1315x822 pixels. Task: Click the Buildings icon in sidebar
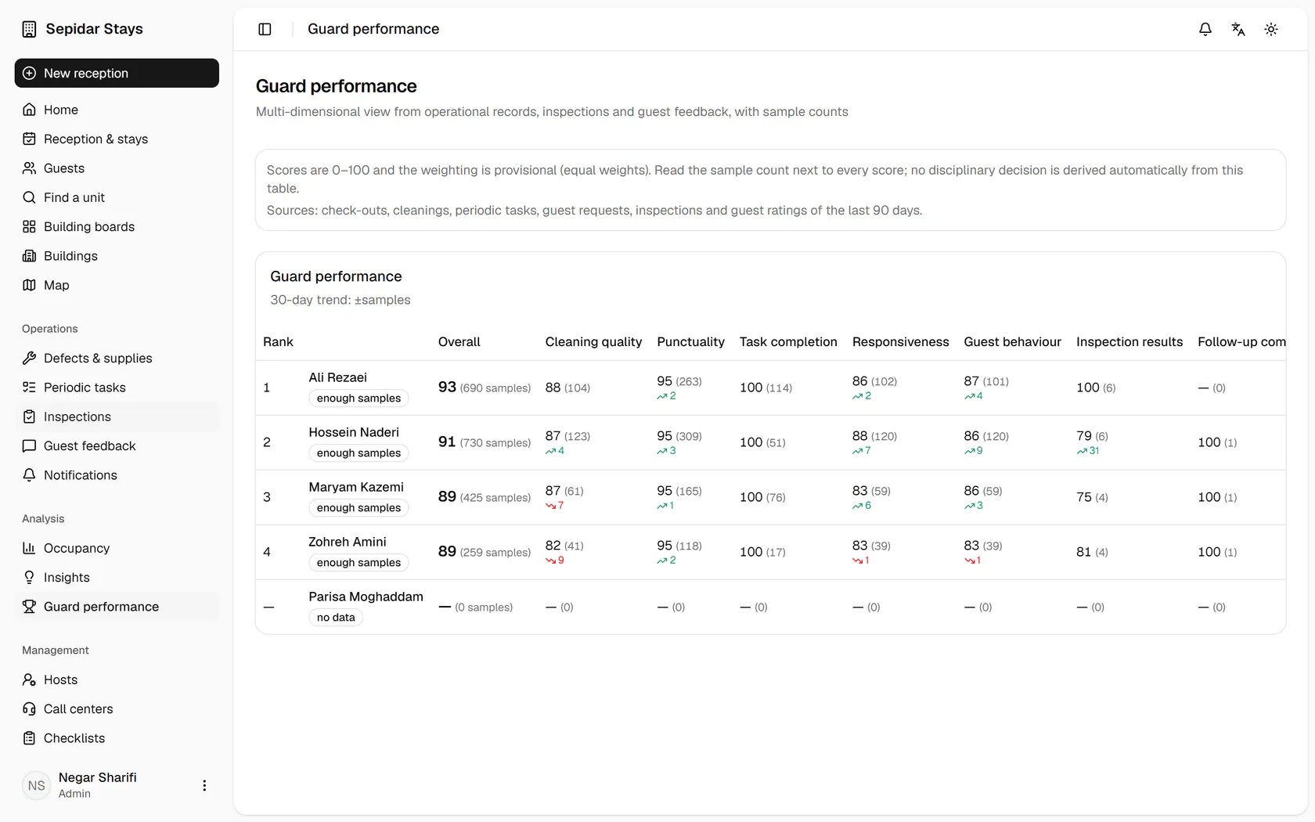[x=29, y=256]
